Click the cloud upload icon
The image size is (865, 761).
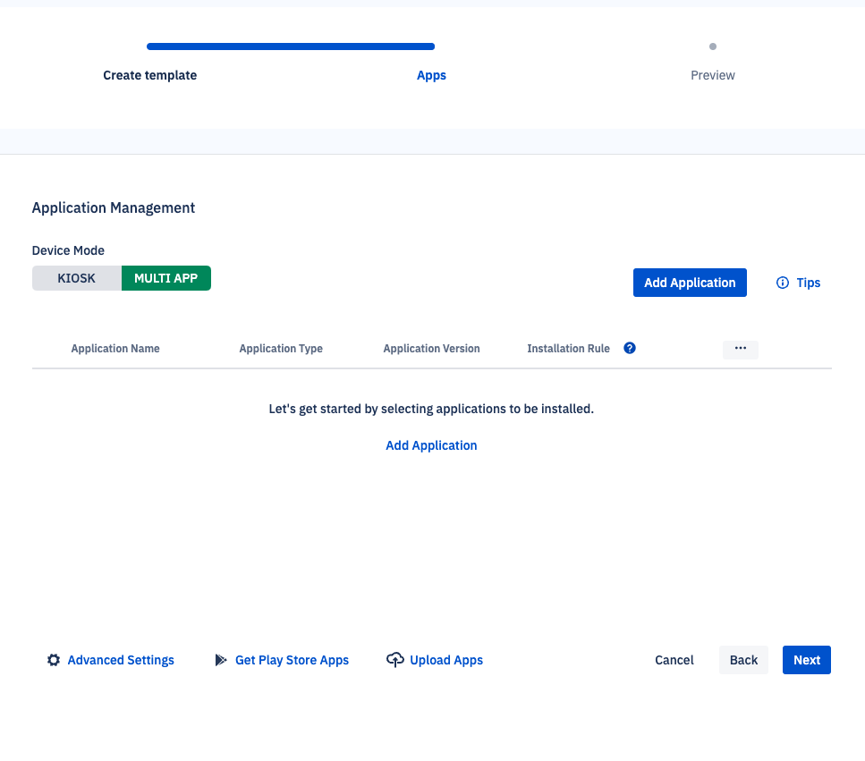click(x=395, y=660)
